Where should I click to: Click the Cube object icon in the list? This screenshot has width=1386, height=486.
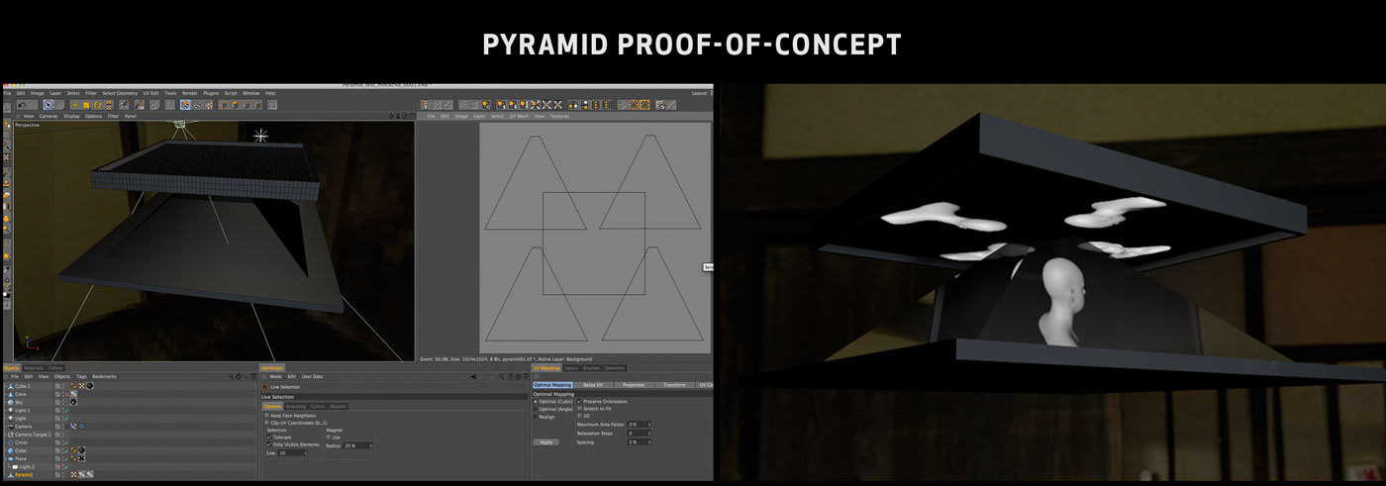pos(10,450)
